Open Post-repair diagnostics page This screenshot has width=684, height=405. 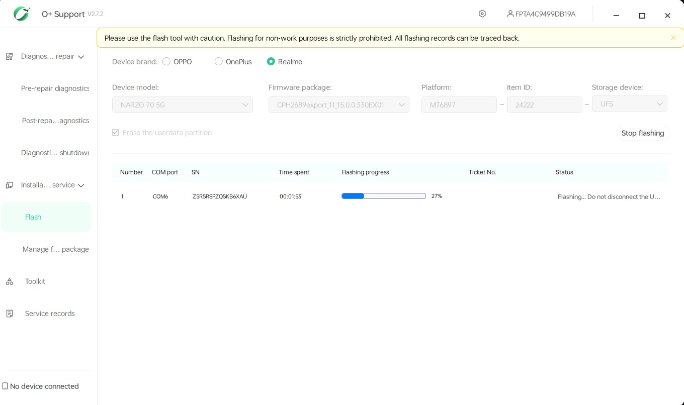click(55, 121)
